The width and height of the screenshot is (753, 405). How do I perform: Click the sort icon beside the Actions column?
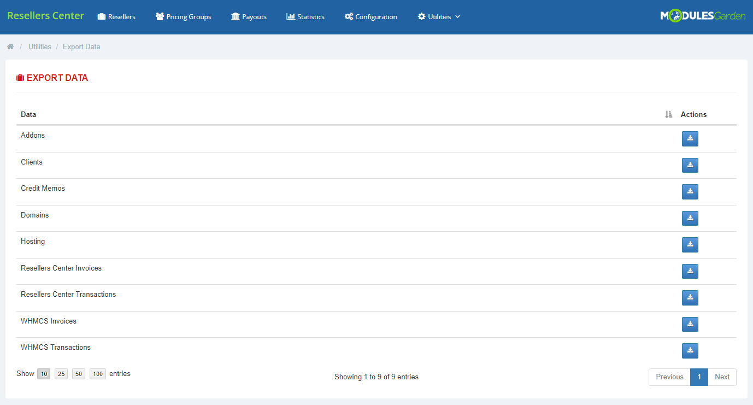point(668,114)
